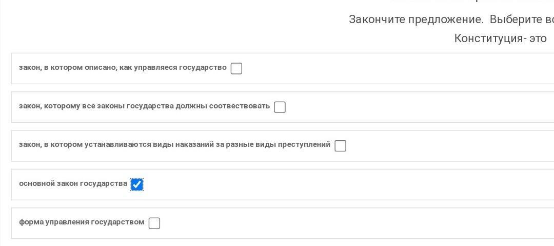The width and height of the screenshot is (554, 246).
Task: Click the 'основной закон государства' label text
Action: pos(73,183)
